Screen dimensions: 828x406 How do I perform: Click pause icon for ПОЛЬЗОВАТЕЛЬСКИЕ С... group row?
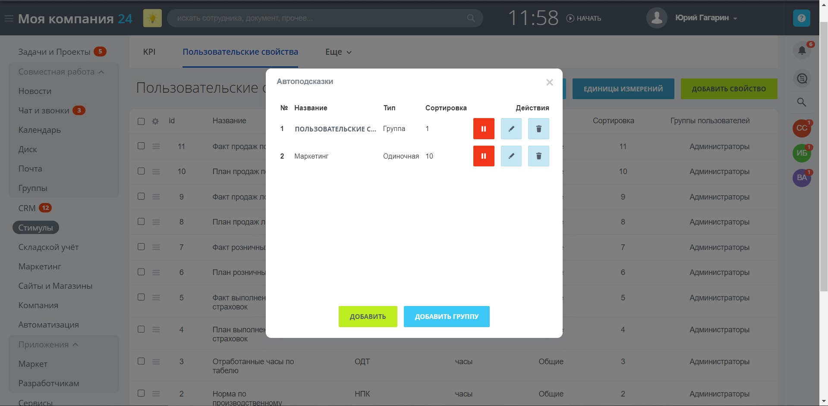pos(484,129)
